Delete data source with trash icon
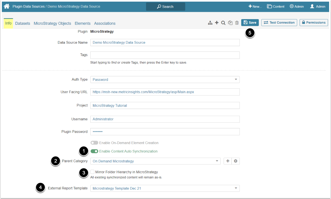The image size is (331, 199). tap(237, 23)
